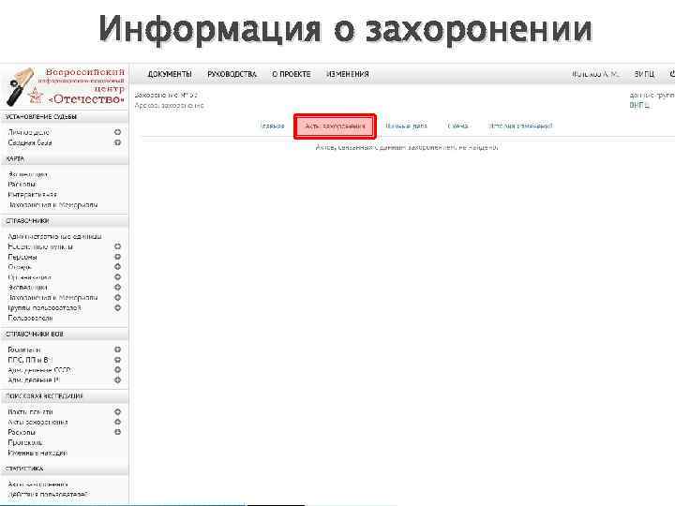Open Экспедиции under Карта section
Image resolution: width=675 pixels, height=506 pixels.
click(x=28, y=174)
